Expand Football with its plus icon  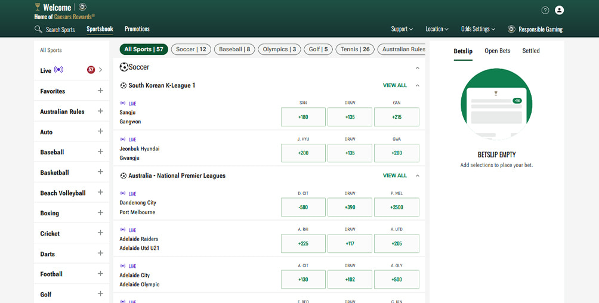pyautogui.click(x=100, y=274)
